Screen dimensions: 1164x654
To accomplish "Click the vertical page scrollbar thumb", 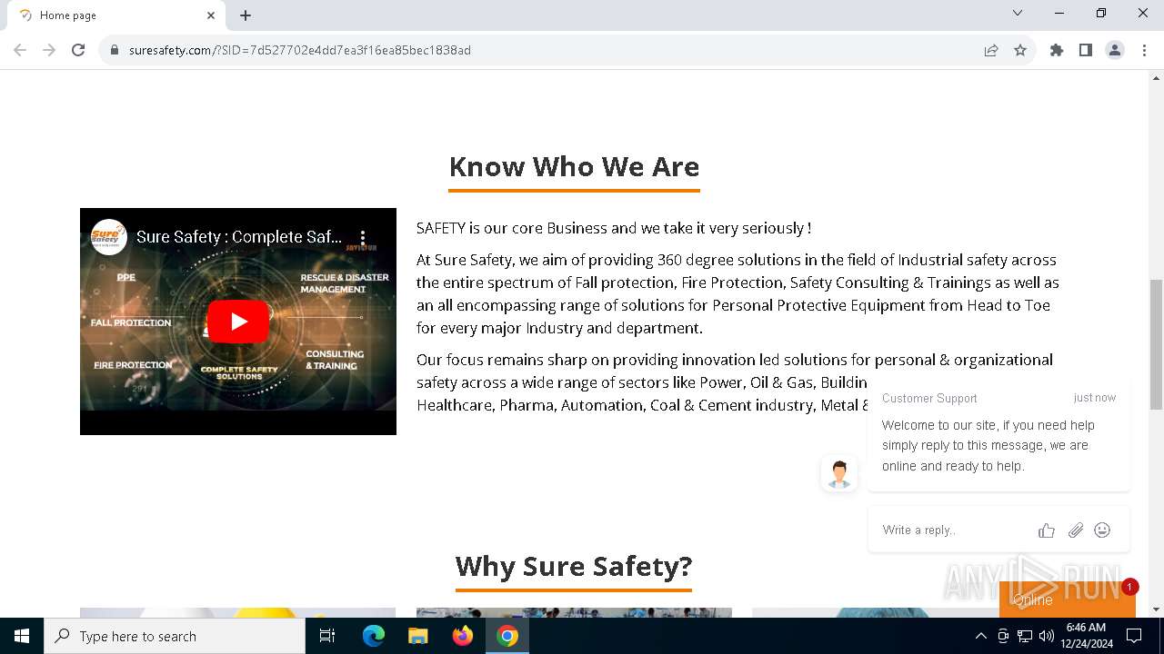I will (x=1156, y=345).
